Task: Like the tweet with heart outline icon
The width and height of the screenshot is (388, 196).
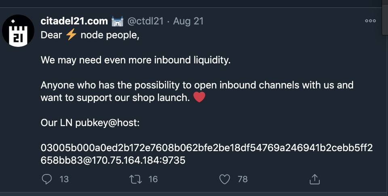Action: coord(225,179)
